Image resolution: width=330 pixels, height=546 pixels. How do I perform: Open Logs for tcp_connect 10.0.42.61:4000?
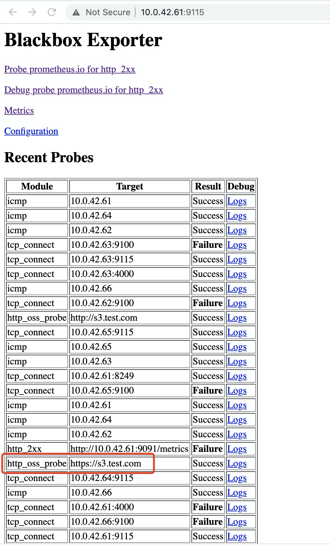tap(237, 507)
